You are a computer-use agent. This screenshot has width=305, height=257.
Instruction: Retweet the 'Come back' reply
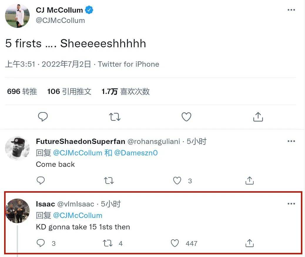click(109, 181)
